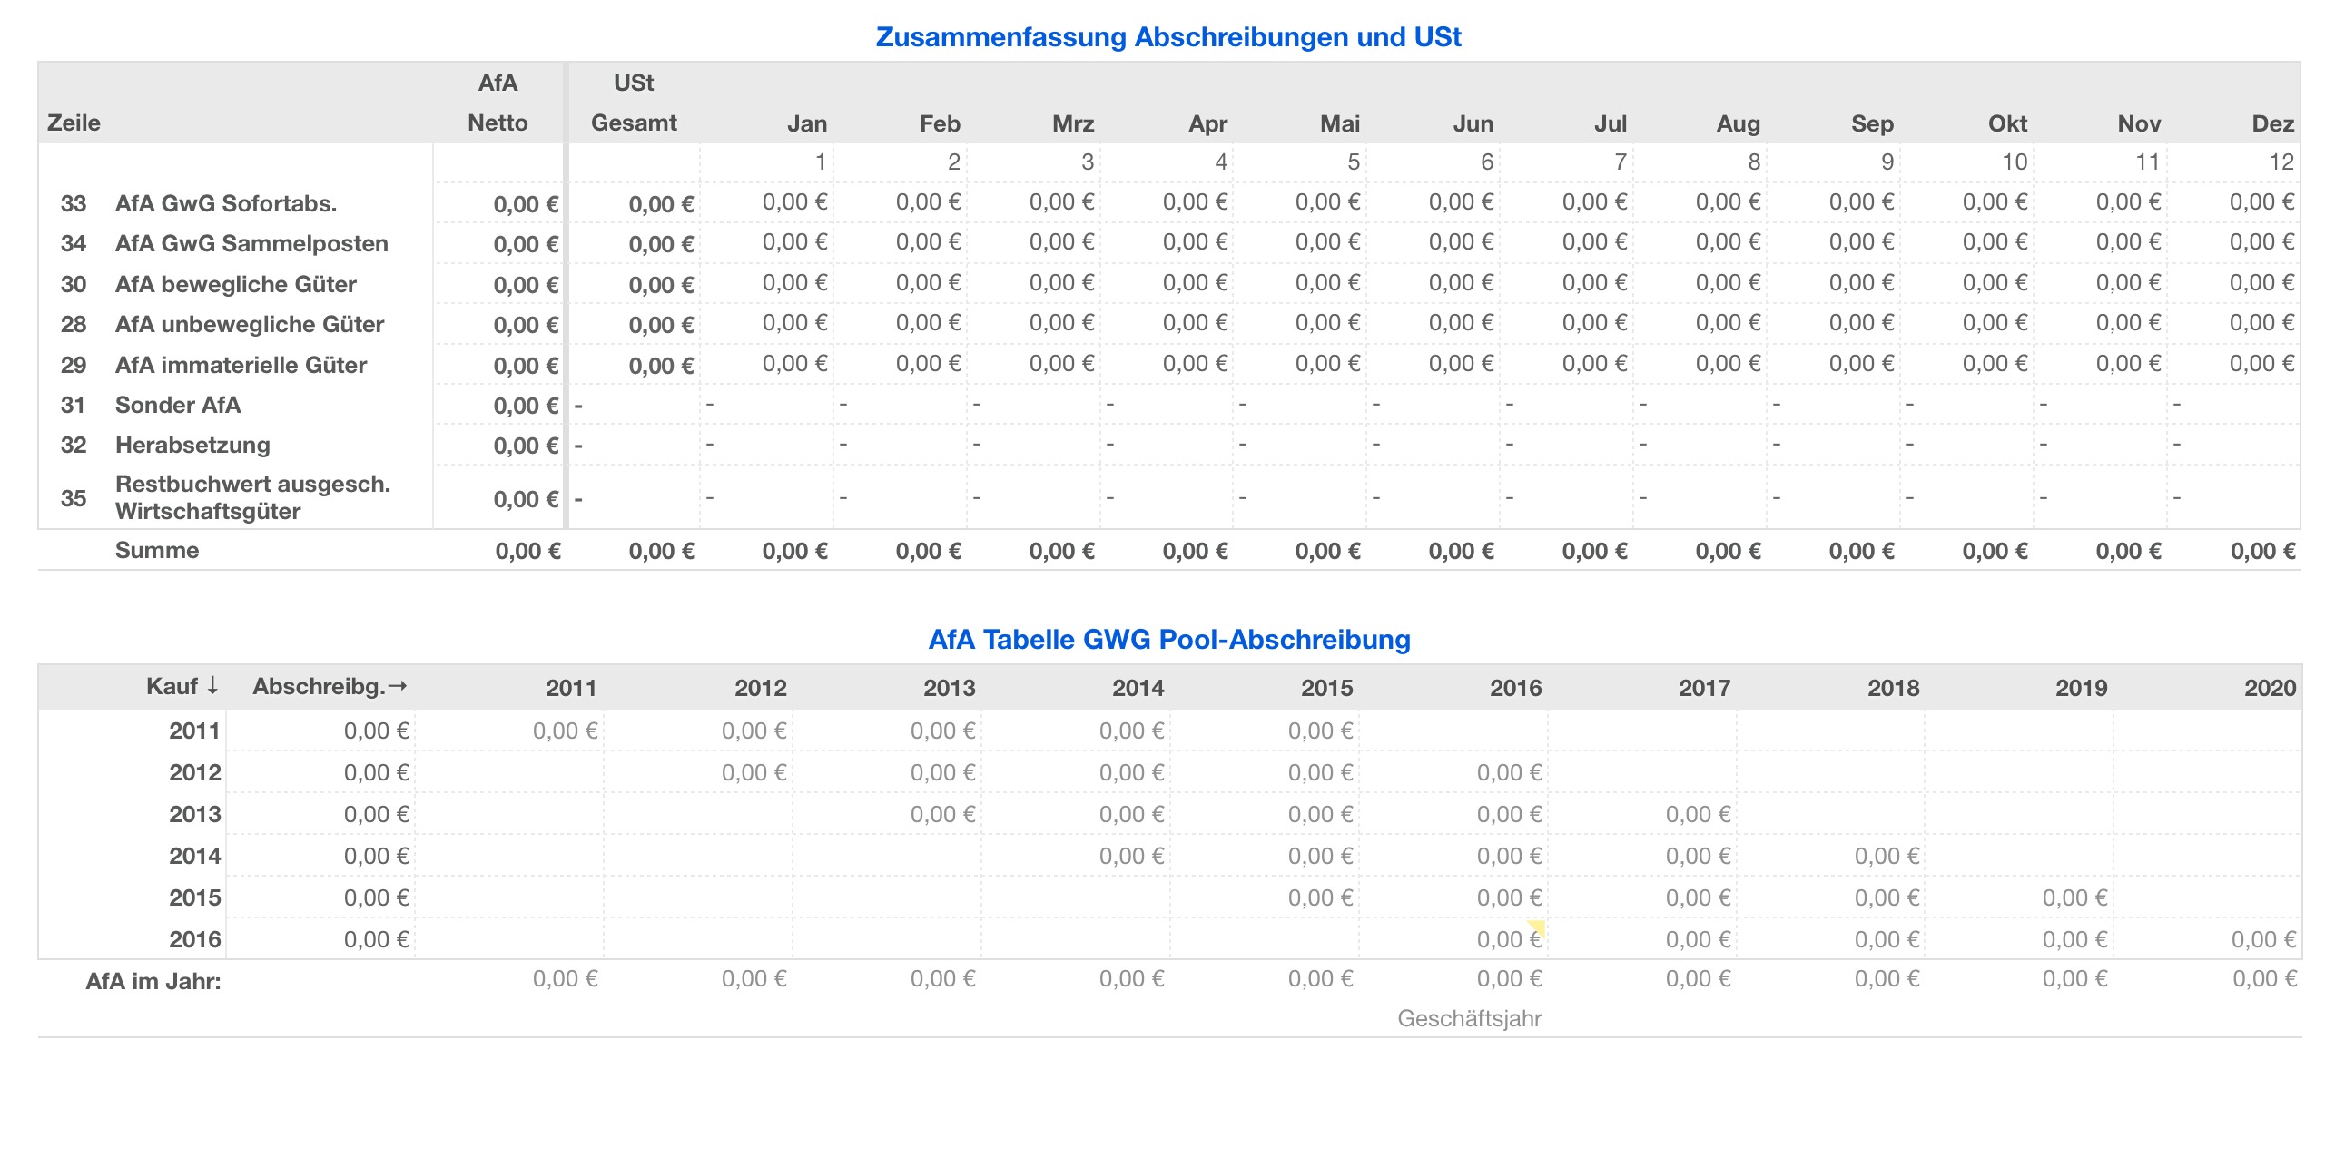This screenshot has width=2335, height=1167.
Task: Click the 'Geschäftsjahr' label under 2016
Action: tap(1469, 1018)
